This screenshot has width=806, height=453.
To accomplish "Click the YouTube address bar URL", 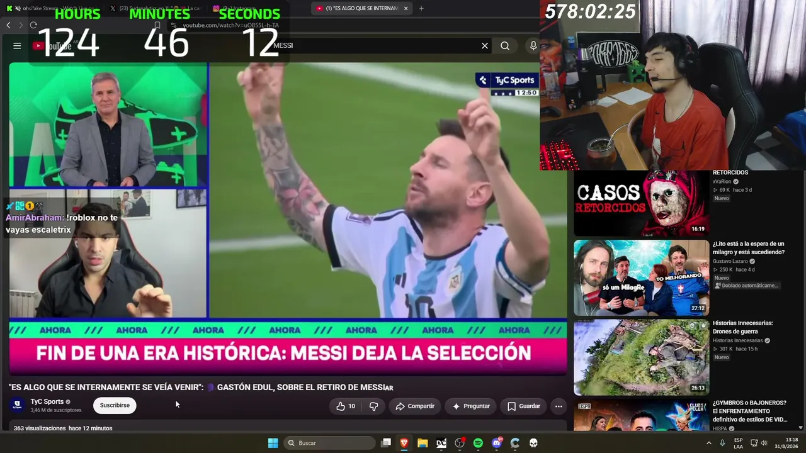I will pos(230,25).
